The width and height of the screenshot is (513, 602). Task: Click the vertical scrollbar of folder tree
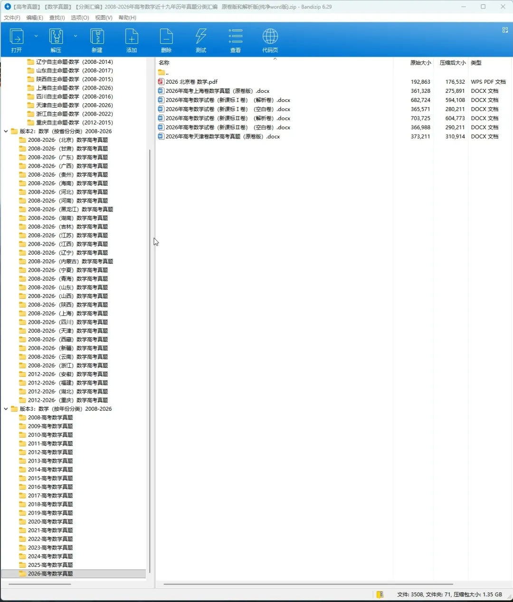coord(150,362)
